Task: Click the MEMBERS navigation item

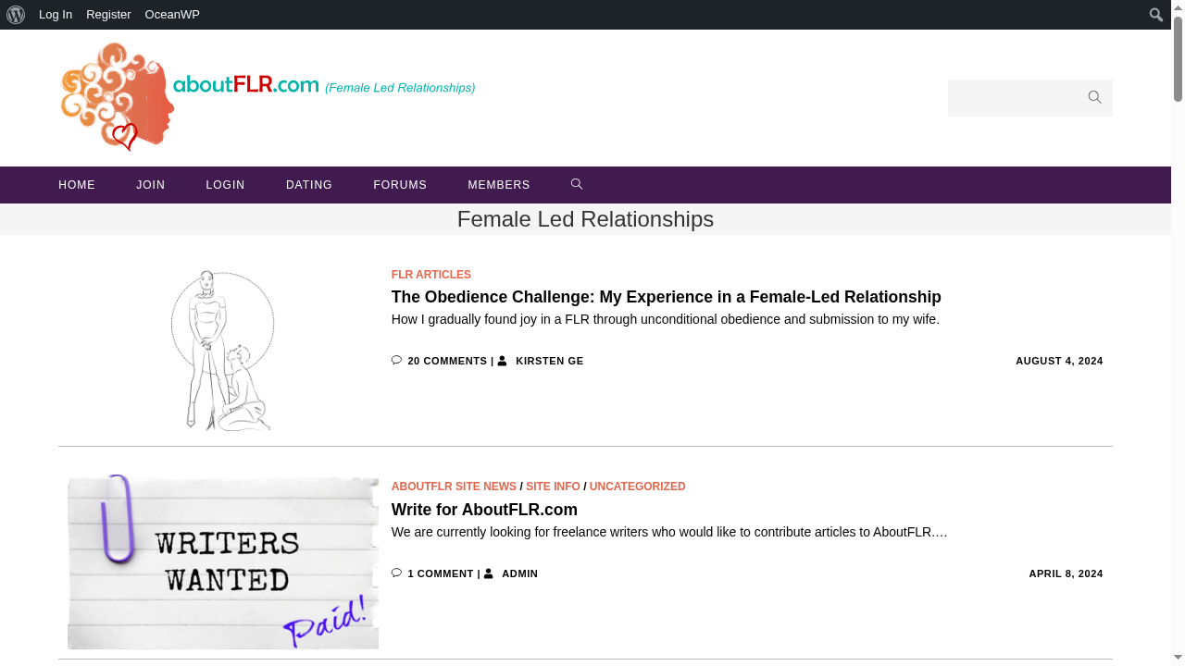Action: coord(498,184)
